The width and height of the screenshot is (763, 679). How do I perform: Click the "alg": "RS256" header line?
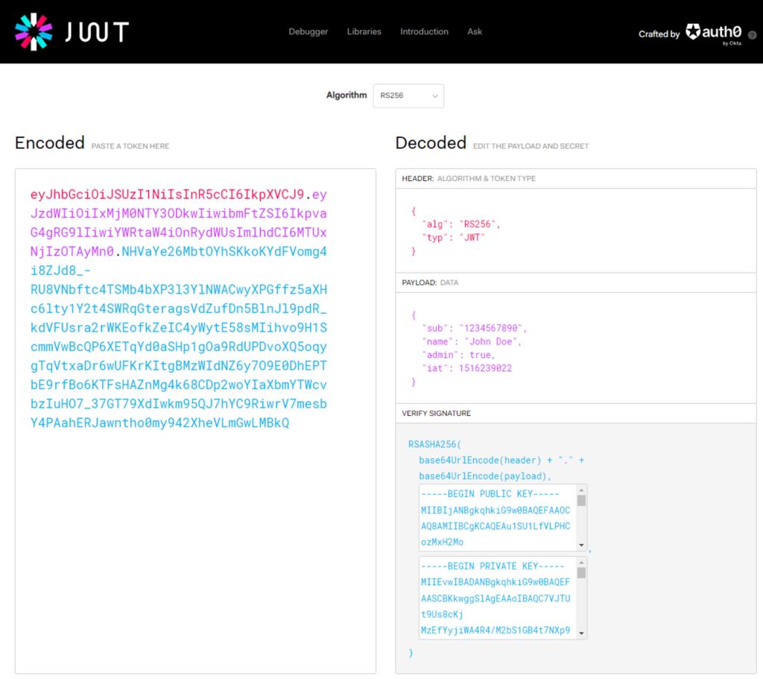[461, 224]
